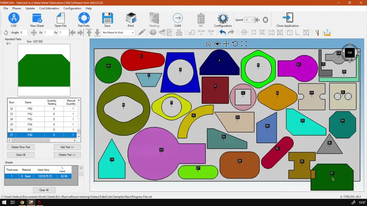Select row 'P52' in parts table
Image resolution: width=367 pixels, height=206 pixels.
[x=42, y=114]
